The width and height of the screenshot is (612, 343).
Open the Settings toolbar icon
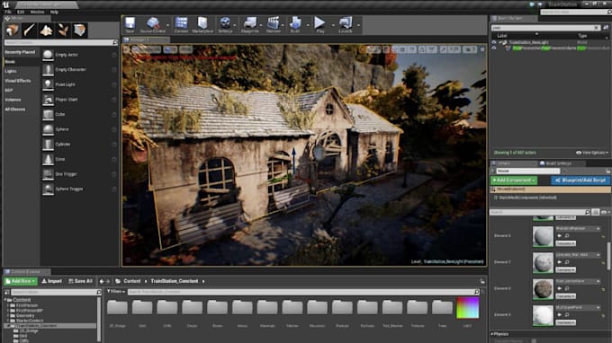pos(225,24)
